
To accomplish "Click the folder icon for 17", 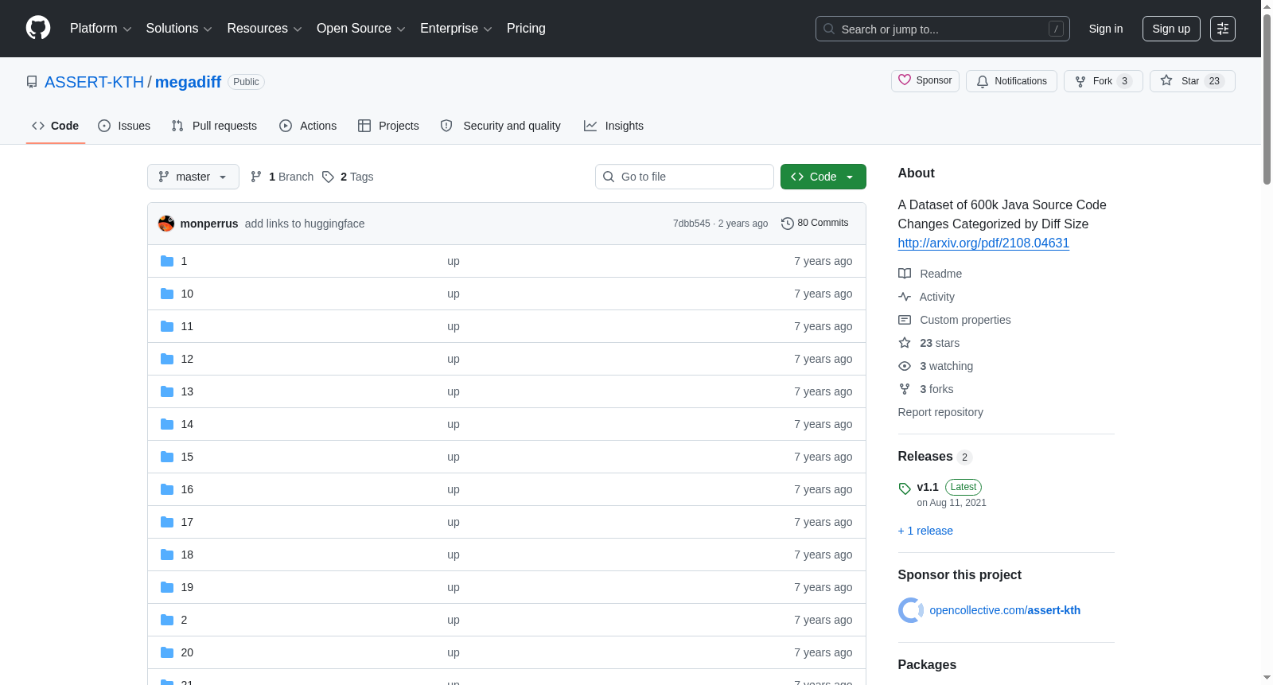I will click(167, 522).
